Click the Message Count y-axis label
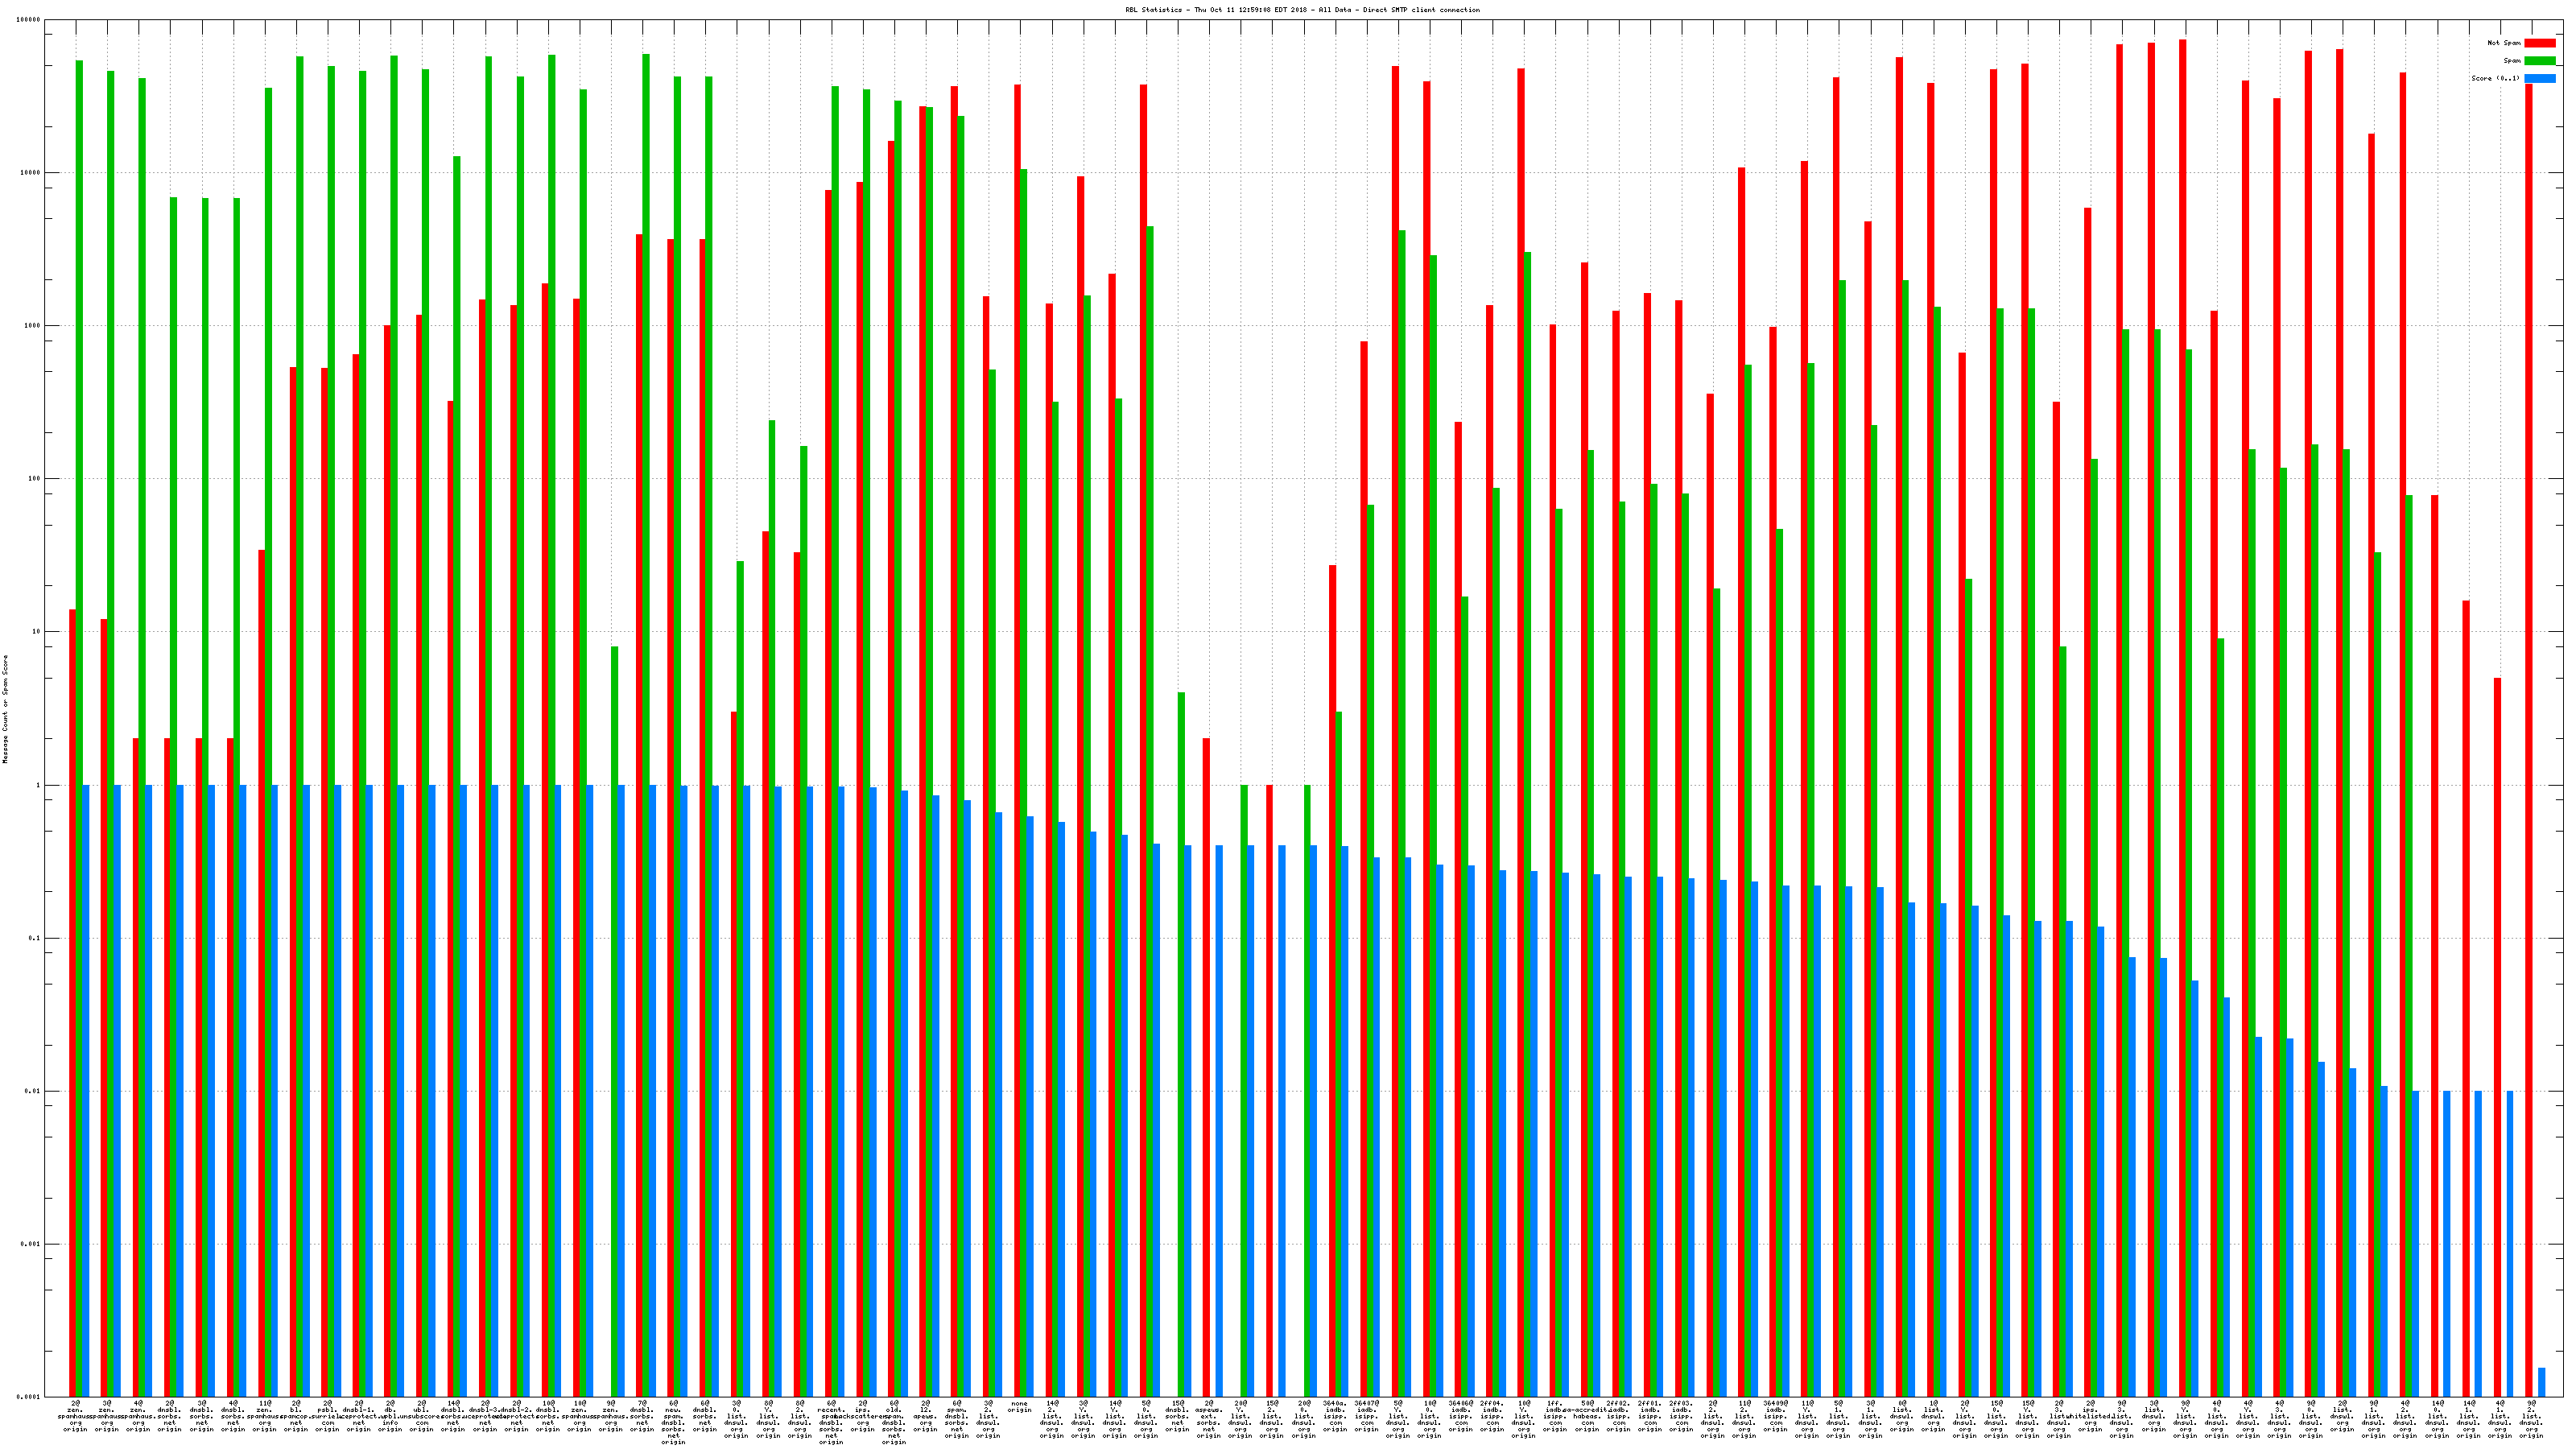The height and width of the screenshot is (1449, 2576). 5,709
